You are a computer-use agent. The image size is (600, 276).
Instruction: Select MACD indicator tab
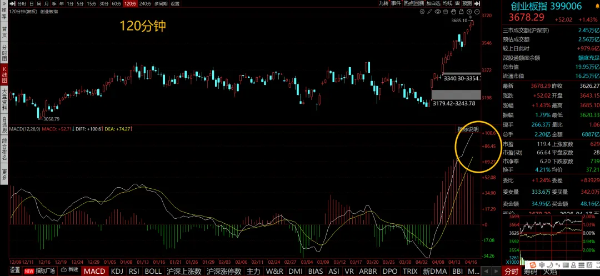point(94,271)
